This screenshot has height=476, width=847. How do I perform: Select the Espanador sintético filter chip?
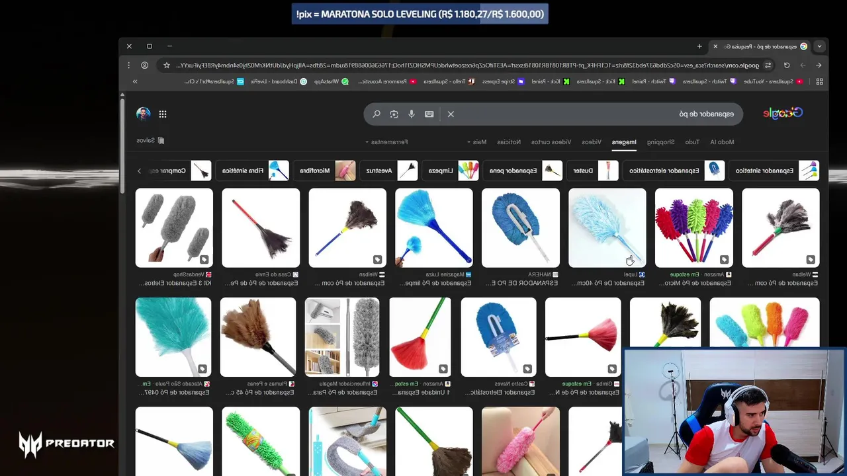[x=774, y=171]
